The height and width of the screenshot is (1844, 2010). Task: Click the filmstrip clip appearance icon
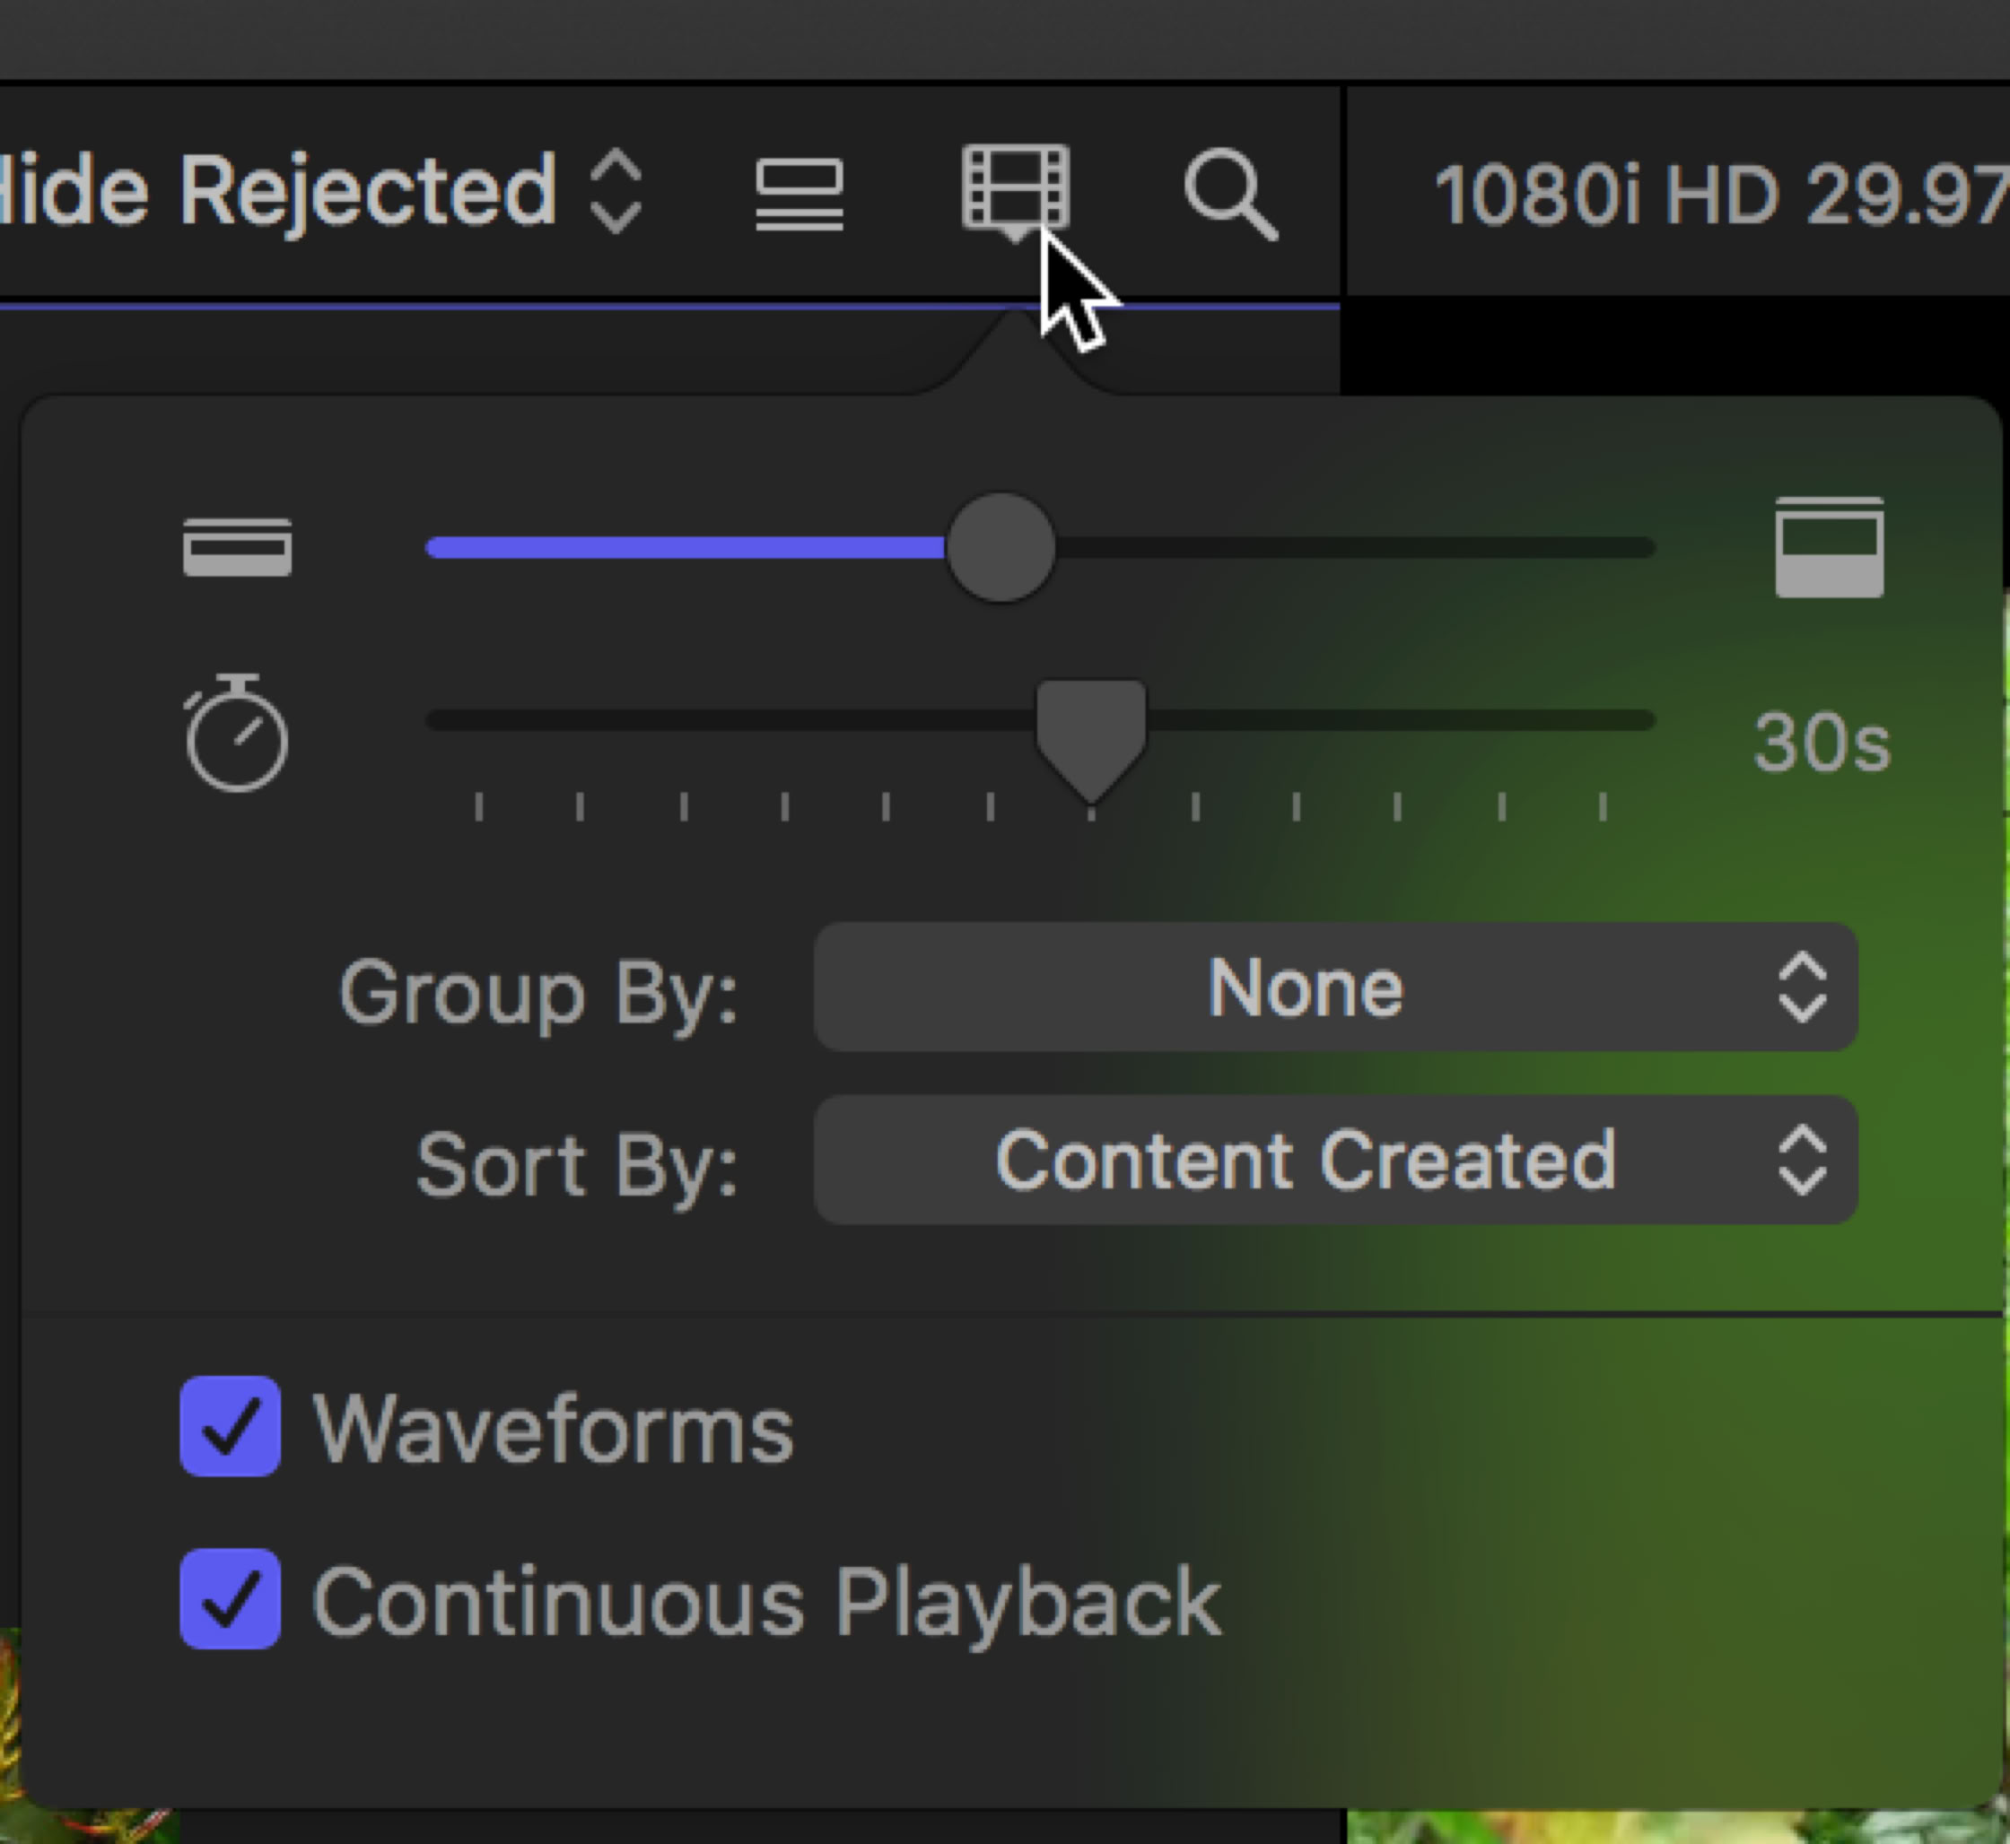point(1015,189)
